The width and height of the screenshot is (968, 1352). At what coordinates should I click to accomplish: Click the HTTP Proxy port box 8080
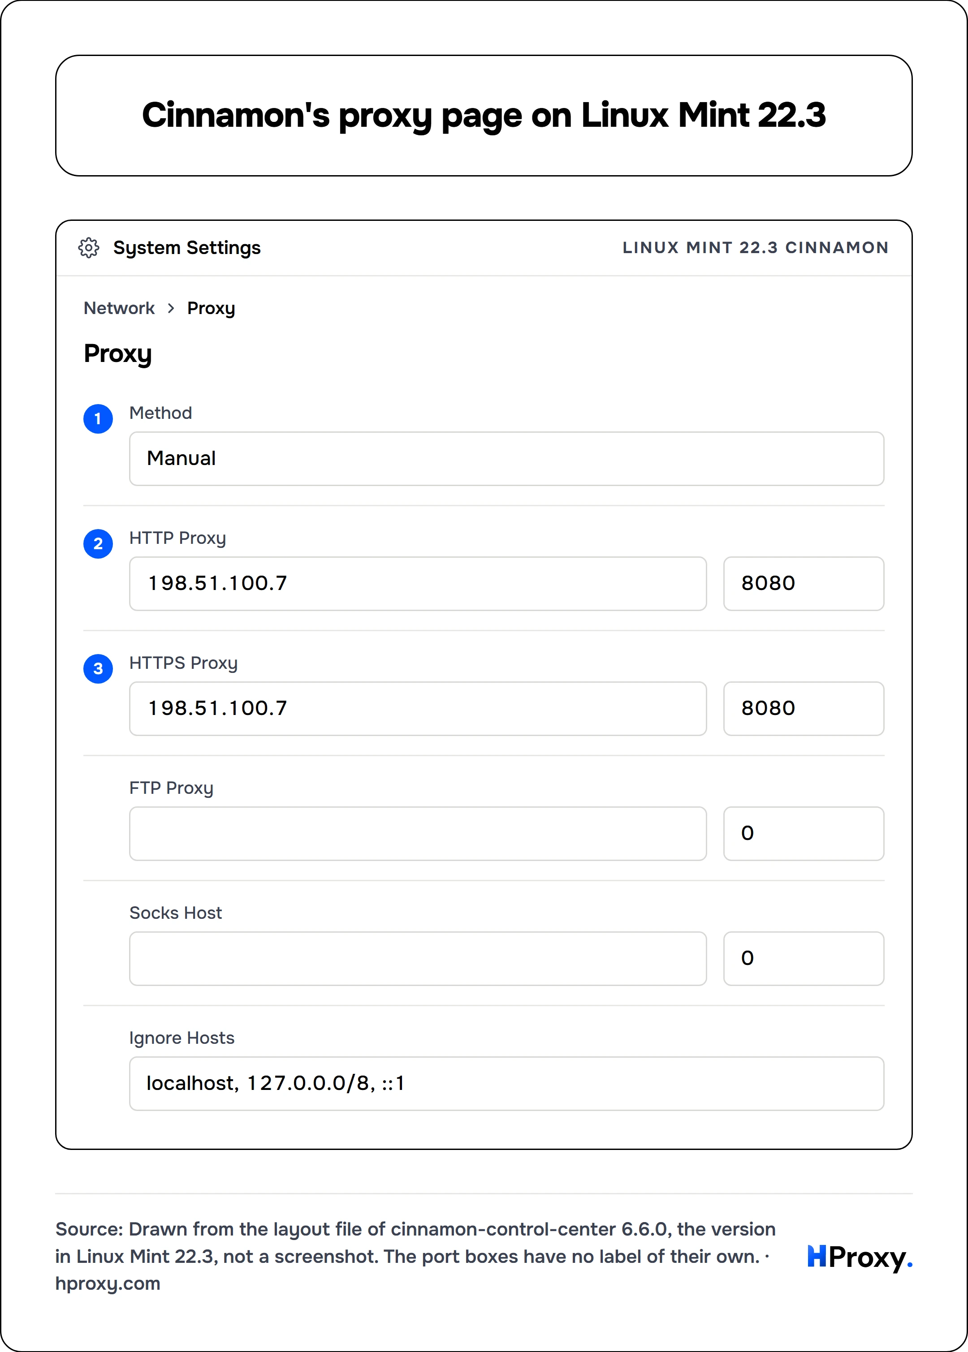pyautogui.click(x=804, y=583)
